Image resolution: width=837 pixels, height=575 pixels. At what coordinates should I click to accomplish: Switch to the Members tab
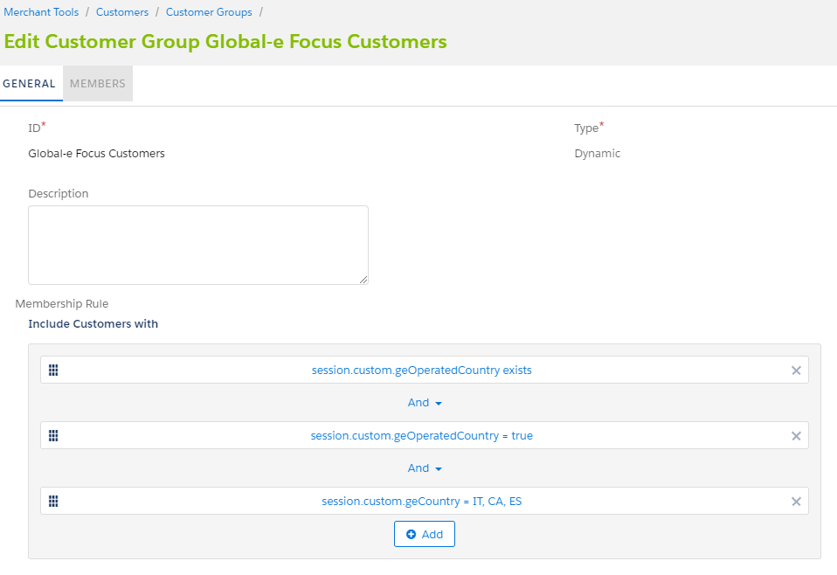[x=98, y=83]
